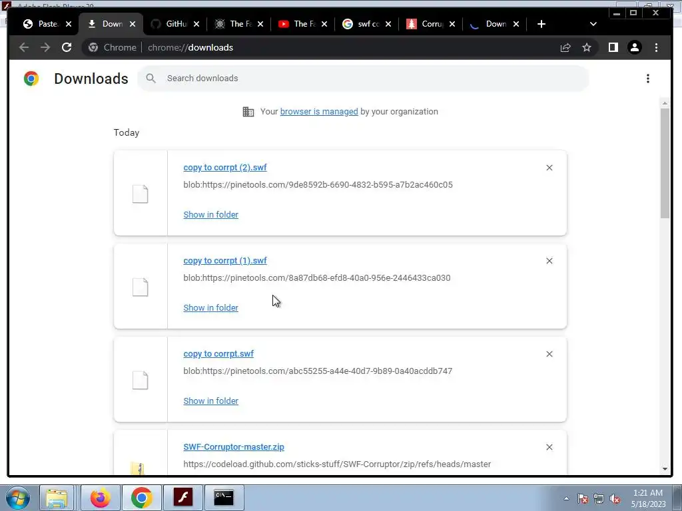
Task: Remove SWF-Corruptor-master.zip from the list
Action: coord(549,447)
